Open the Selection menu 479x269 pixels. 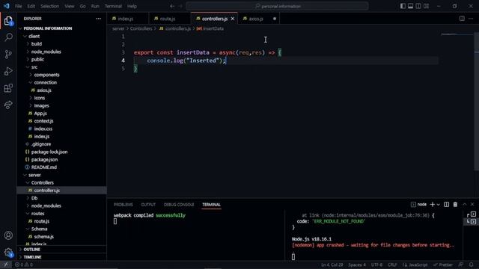click(x=49, y=6)
